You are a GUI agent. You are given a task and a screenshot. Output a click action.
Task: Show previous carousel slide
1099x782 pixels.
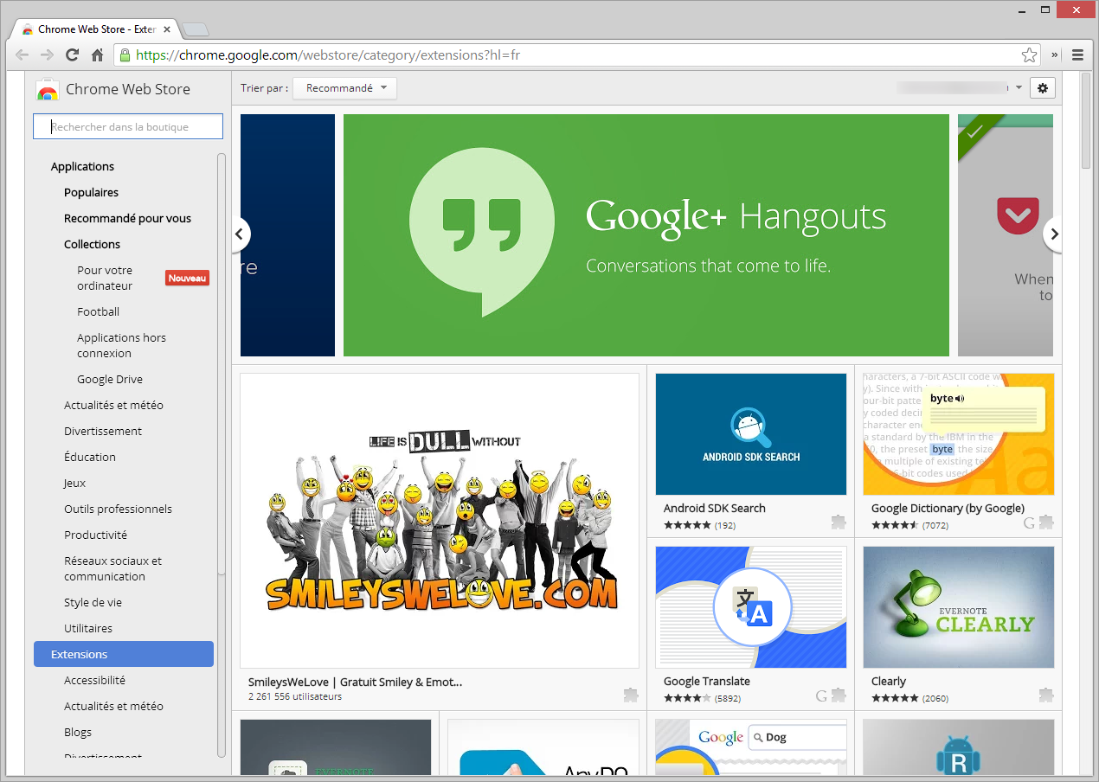pos(240,234)
